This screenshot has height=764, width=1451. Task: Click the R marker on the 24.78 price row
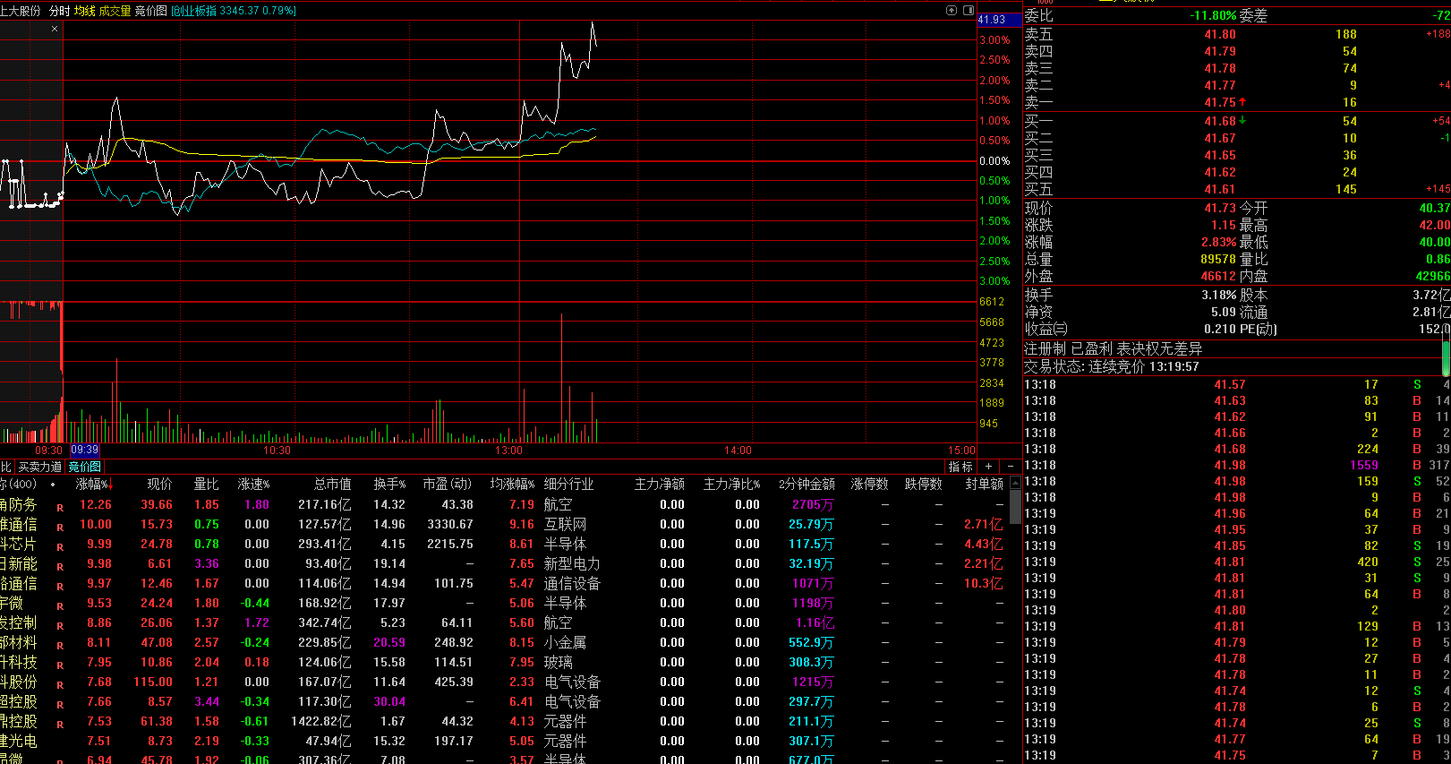click(x=60, y=546)
